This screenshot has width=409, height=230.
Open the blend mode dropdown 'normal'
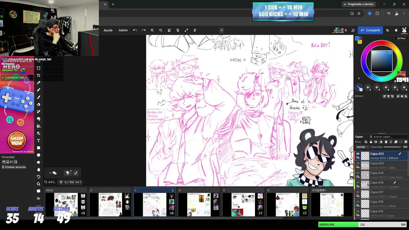pos(362,147)
